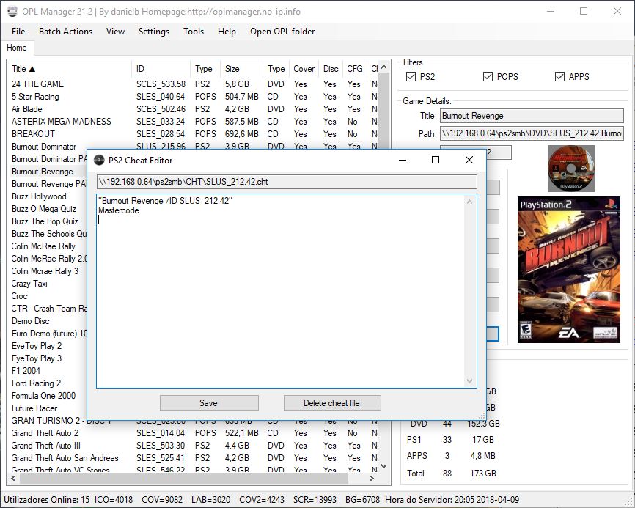This screenshot has height=508, width=635.
Task: Disable the APPS filter checkbox
Action: click(559, 76)
